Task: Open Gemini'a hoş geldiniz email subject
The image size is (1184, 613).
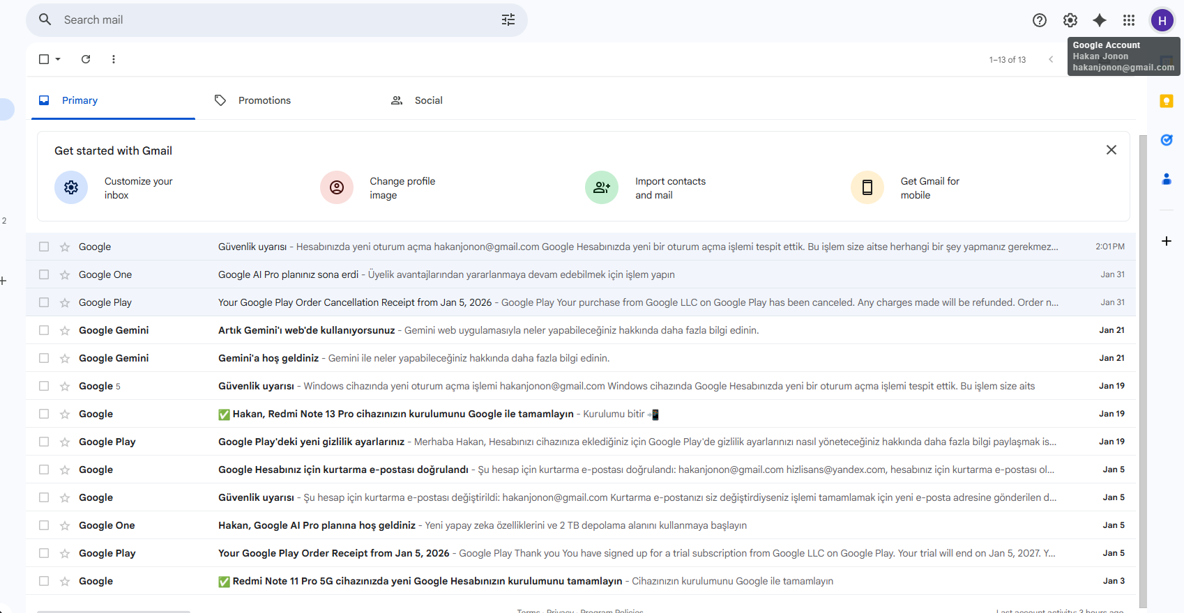Action: 268,358
